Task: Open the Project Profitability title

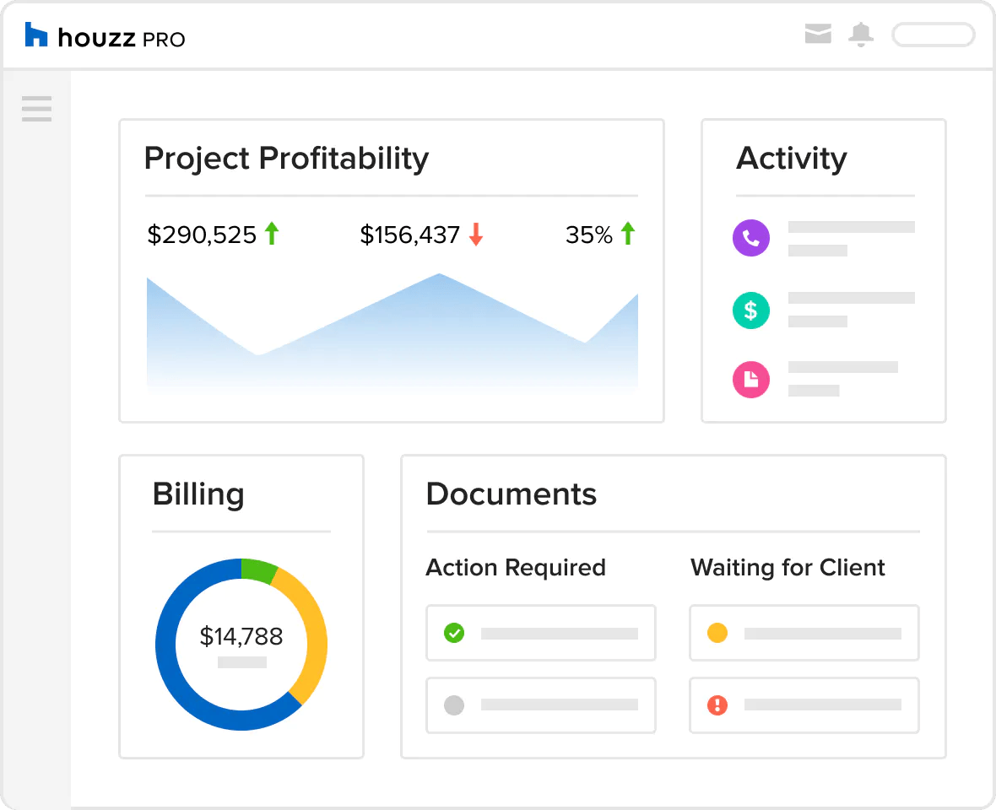Action: coord(286,159)
